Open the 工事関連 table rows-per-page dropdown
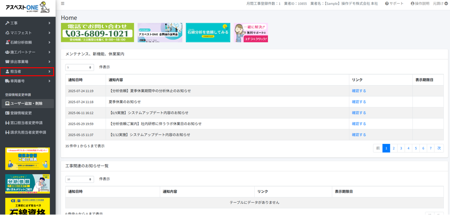 pyautogui.click(x=79, y=179)
